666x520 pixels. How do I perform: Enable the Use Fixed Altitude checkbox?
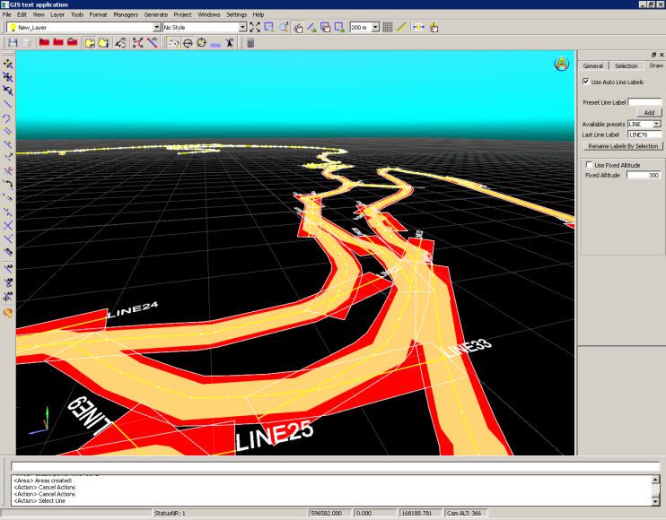[588, 165]
